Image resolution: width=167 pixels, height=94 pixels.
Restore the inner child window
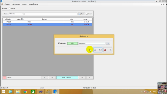pyautogui.click(x=164, y=4)
